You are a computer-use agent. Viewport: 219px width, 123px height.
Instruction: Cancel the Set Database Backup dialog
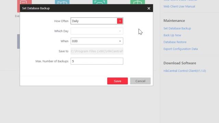[140, 81]
